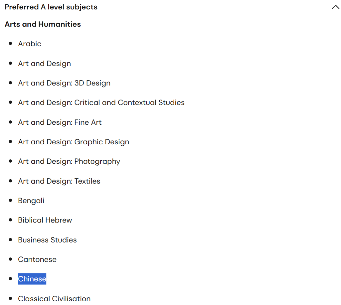The width and height of the screenshot is (341, 305).
Task: Select Classical Civilisation list item
Action: pyautogui.click(x=54, y=299)
